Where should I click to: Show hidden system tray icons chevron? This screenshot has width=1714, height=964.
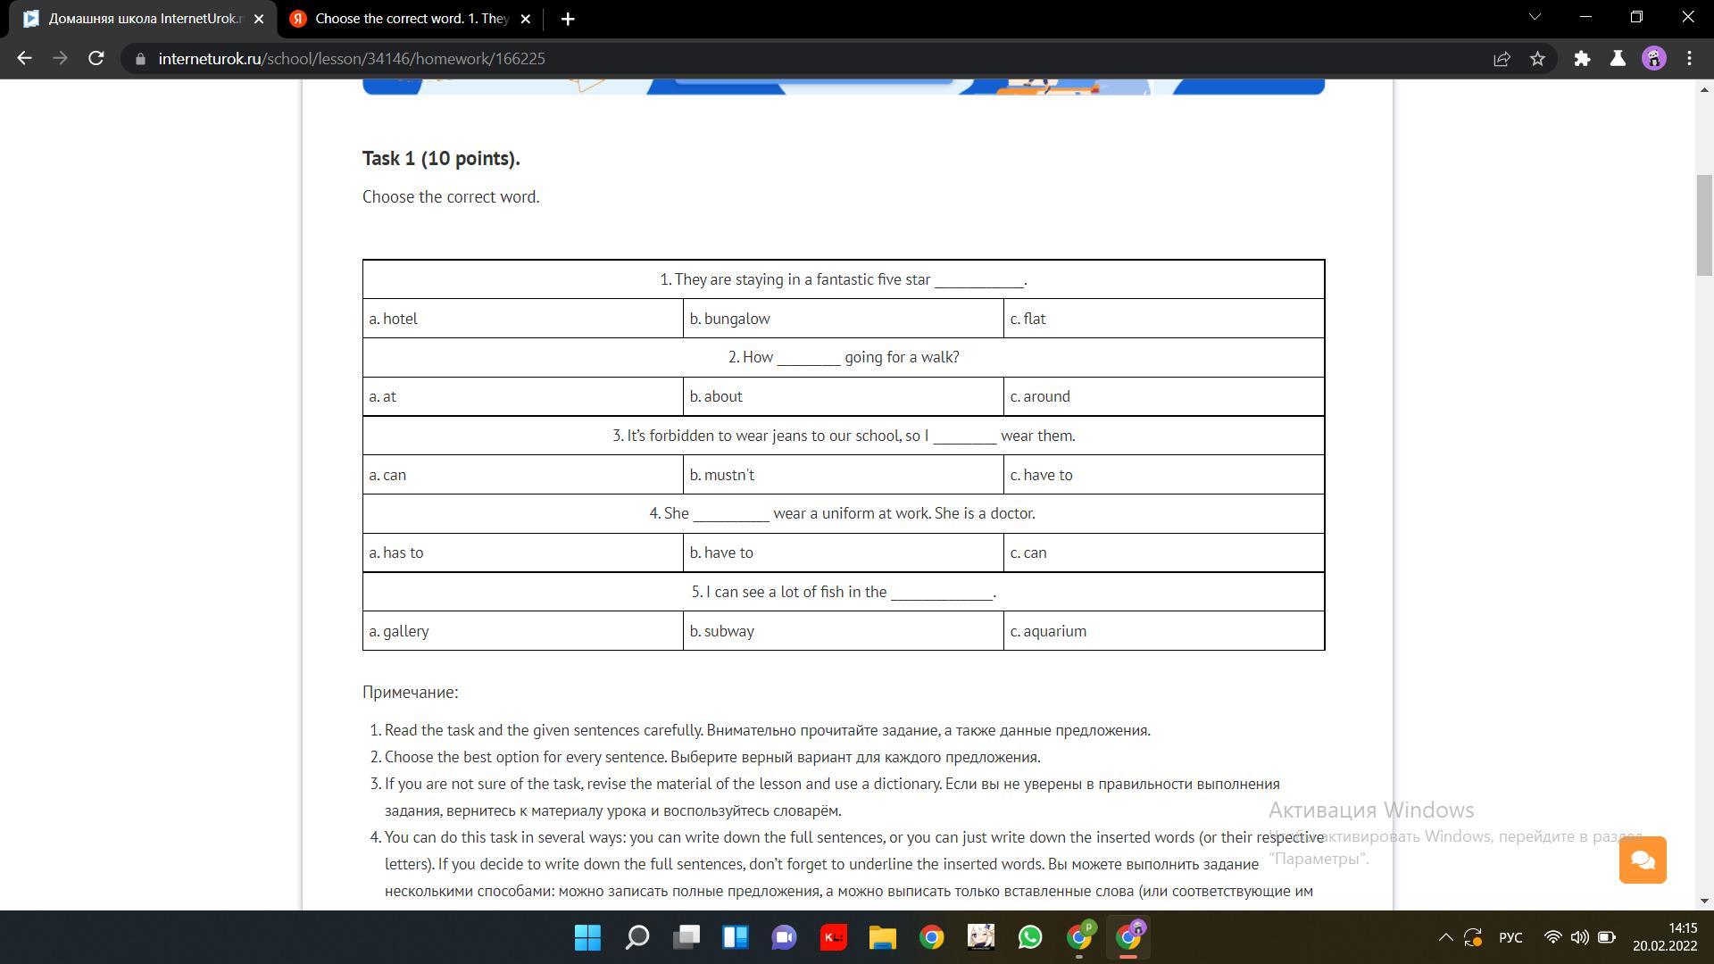(1444, 937)
